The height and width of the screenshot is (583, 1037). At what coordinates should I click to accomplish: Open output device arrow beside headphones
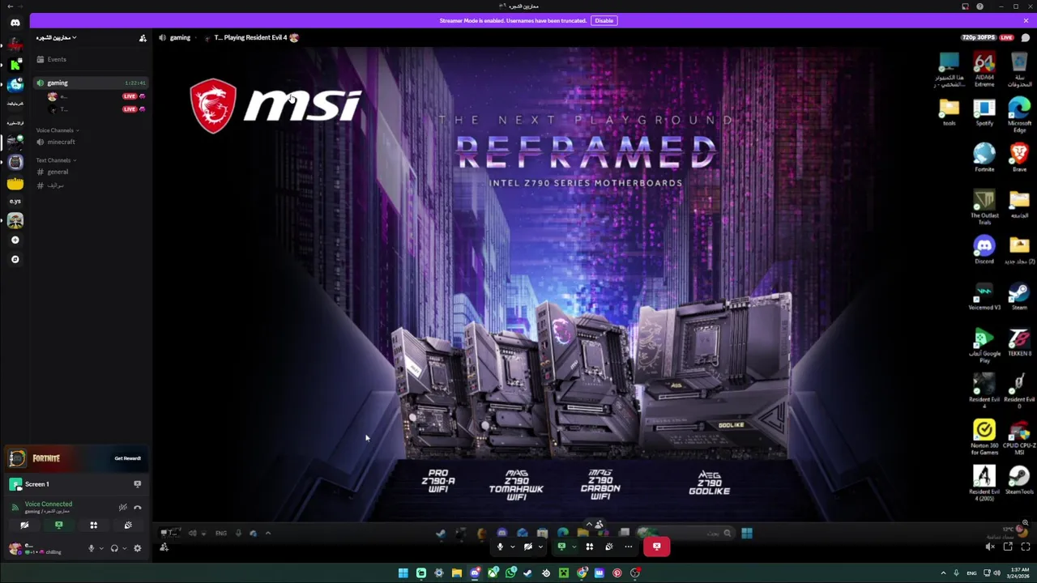point(125,548)
